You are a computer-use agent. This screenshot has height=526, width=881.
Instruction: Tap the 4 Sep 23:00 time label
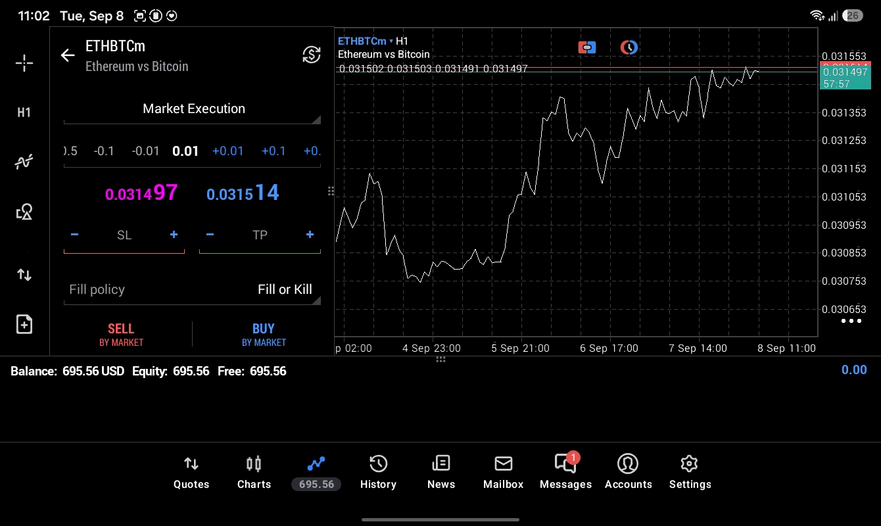pos(431,348)
